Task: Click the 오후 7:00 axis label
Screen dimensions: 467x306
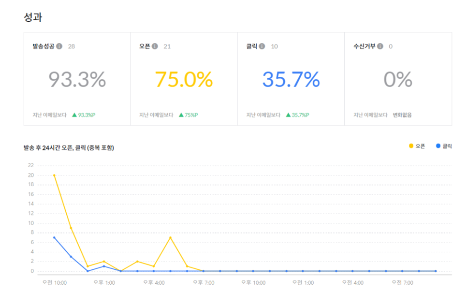Action: [204, 283]
